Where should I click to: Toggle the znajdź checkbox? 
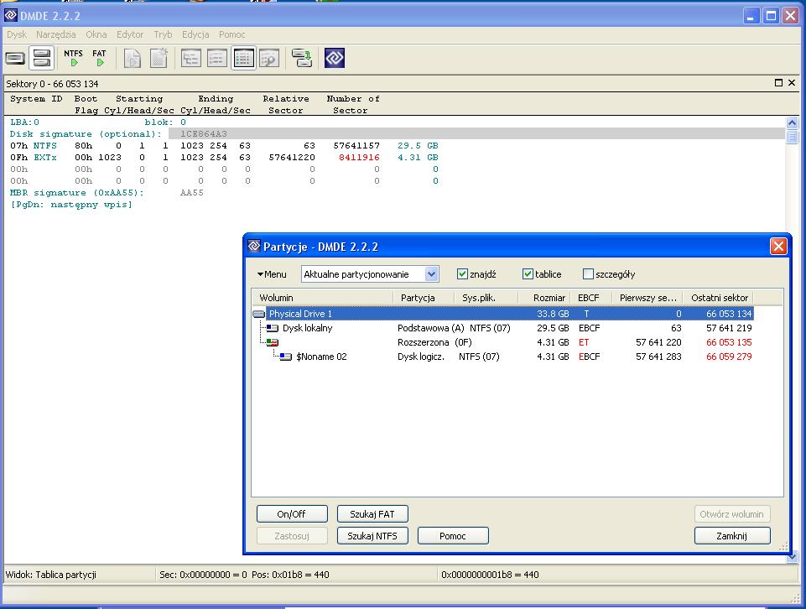(x=462, y=274)
